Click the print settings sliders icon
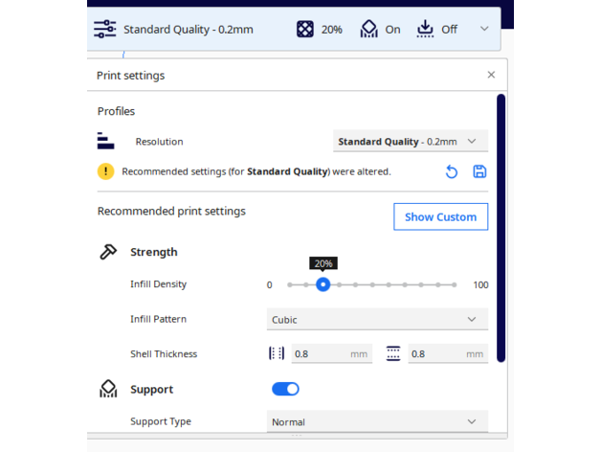Screen dimensions: 601x452 click(104, 30)
